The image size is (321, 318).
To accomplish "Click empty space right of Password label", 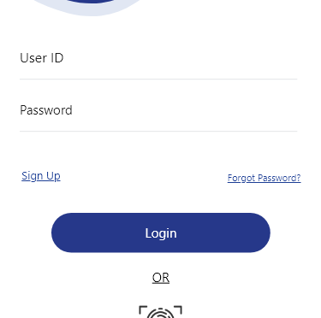I will [x=185, y=110].
